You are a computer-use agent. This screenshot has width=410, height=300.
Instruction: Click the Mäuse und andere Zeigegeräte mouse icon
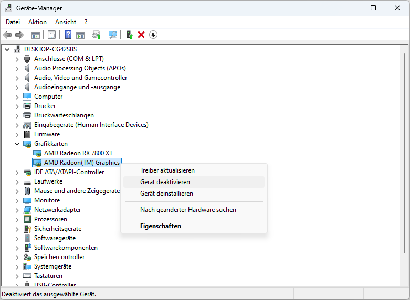coord(27,191)
